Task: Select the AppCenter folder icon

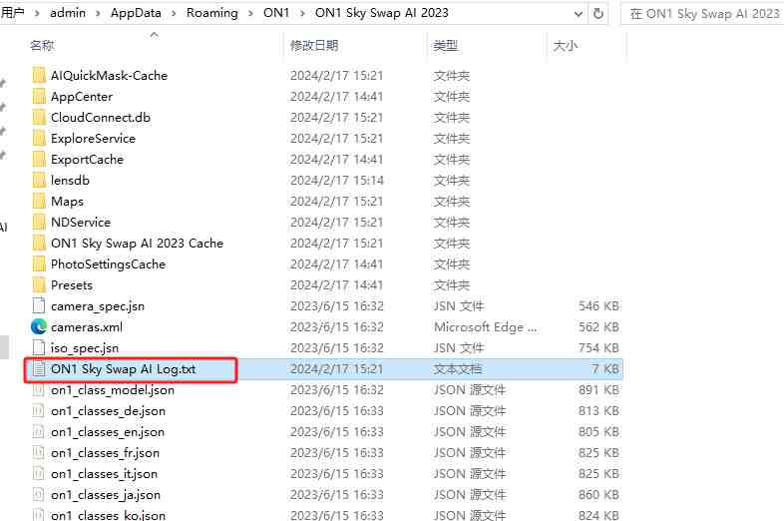Action: (39, 97)
